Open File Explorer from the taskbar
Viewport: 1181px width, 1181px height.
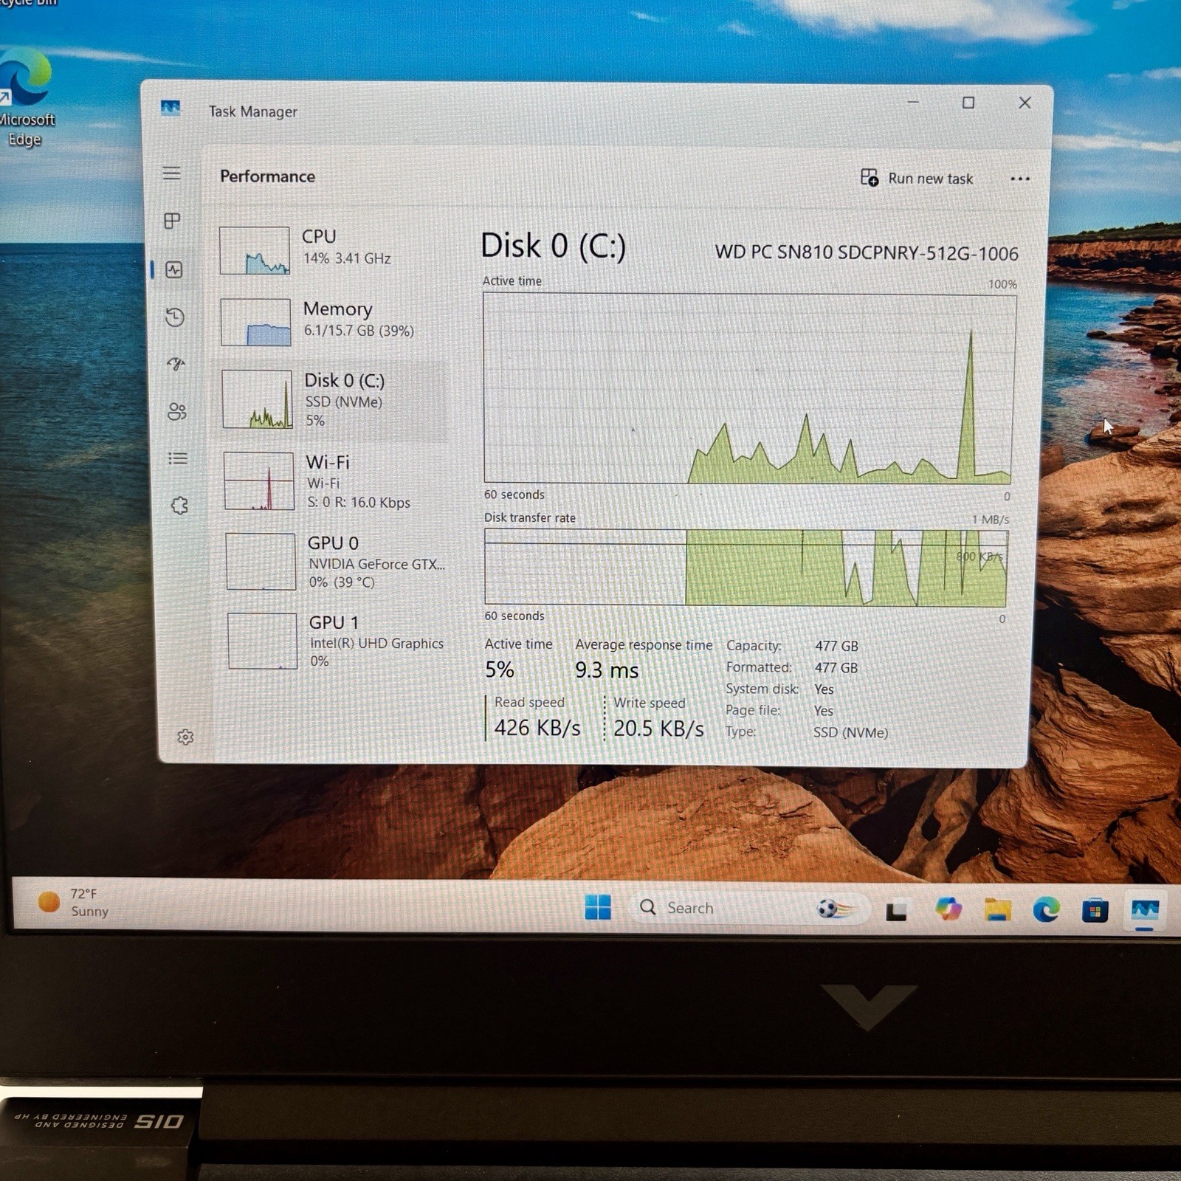click(997, 910)
